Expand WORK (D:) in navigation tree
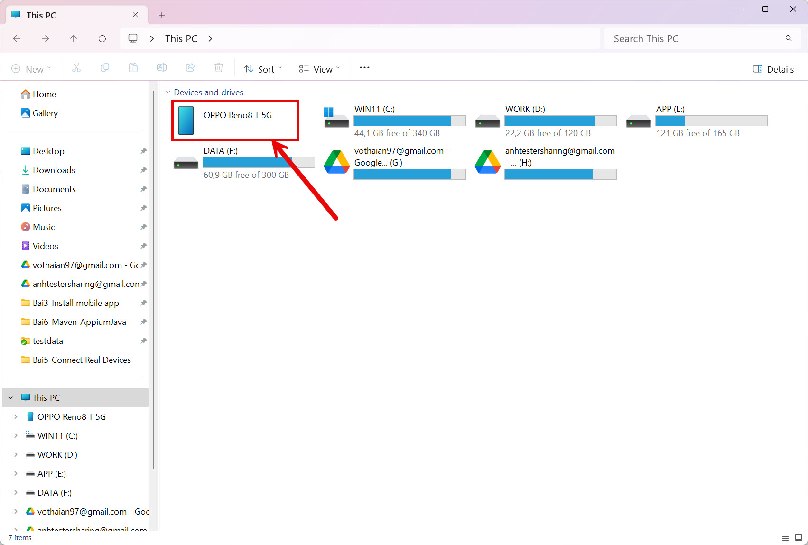 [16, 454]
